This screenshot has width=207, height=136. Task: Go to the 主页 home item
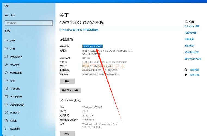[10, 15]
